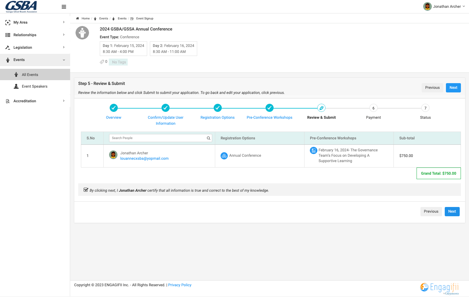Collapse the Events section chevron
The width and height of the screenshot is (469, 297).
[64, 60]
